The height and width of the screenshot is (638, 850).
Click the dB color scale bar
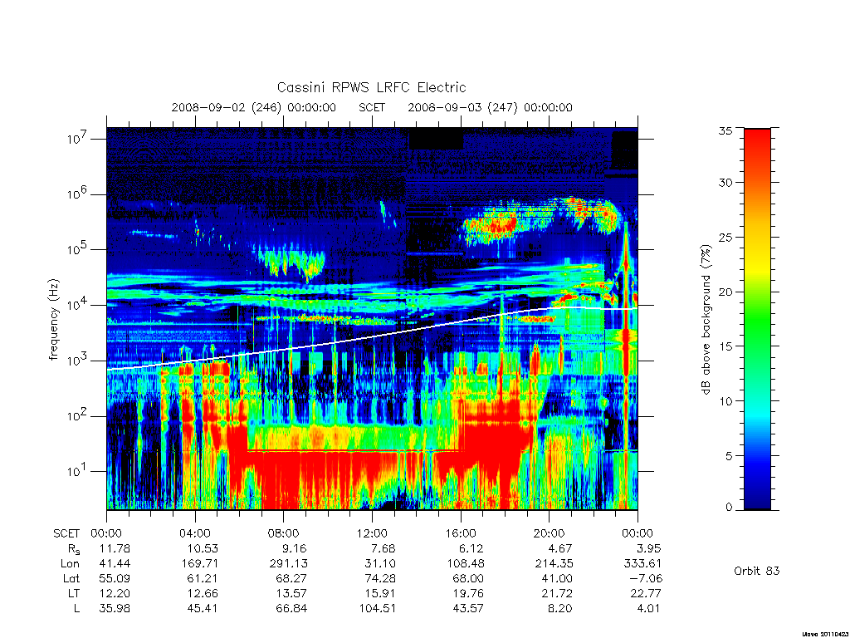pyautogui.click(x=757, y=319)
